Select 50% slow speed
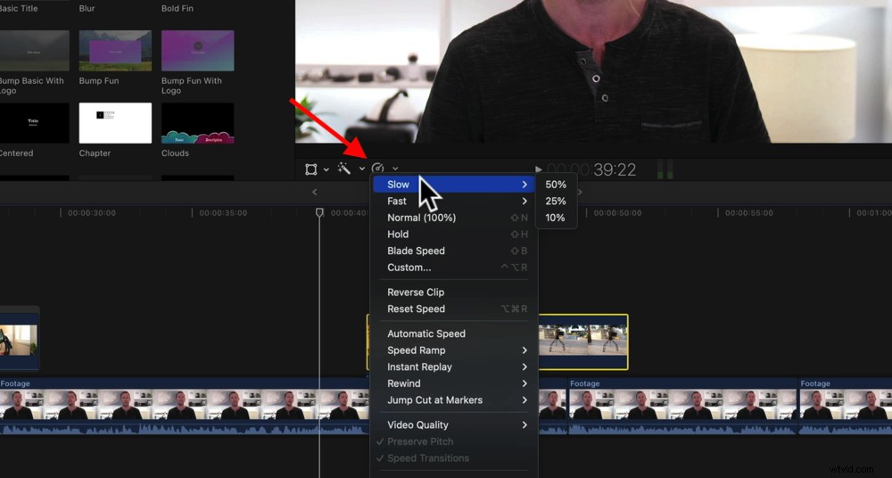Image resolution: width=892 pixels, height=478 pixels. tap(556, 185)
